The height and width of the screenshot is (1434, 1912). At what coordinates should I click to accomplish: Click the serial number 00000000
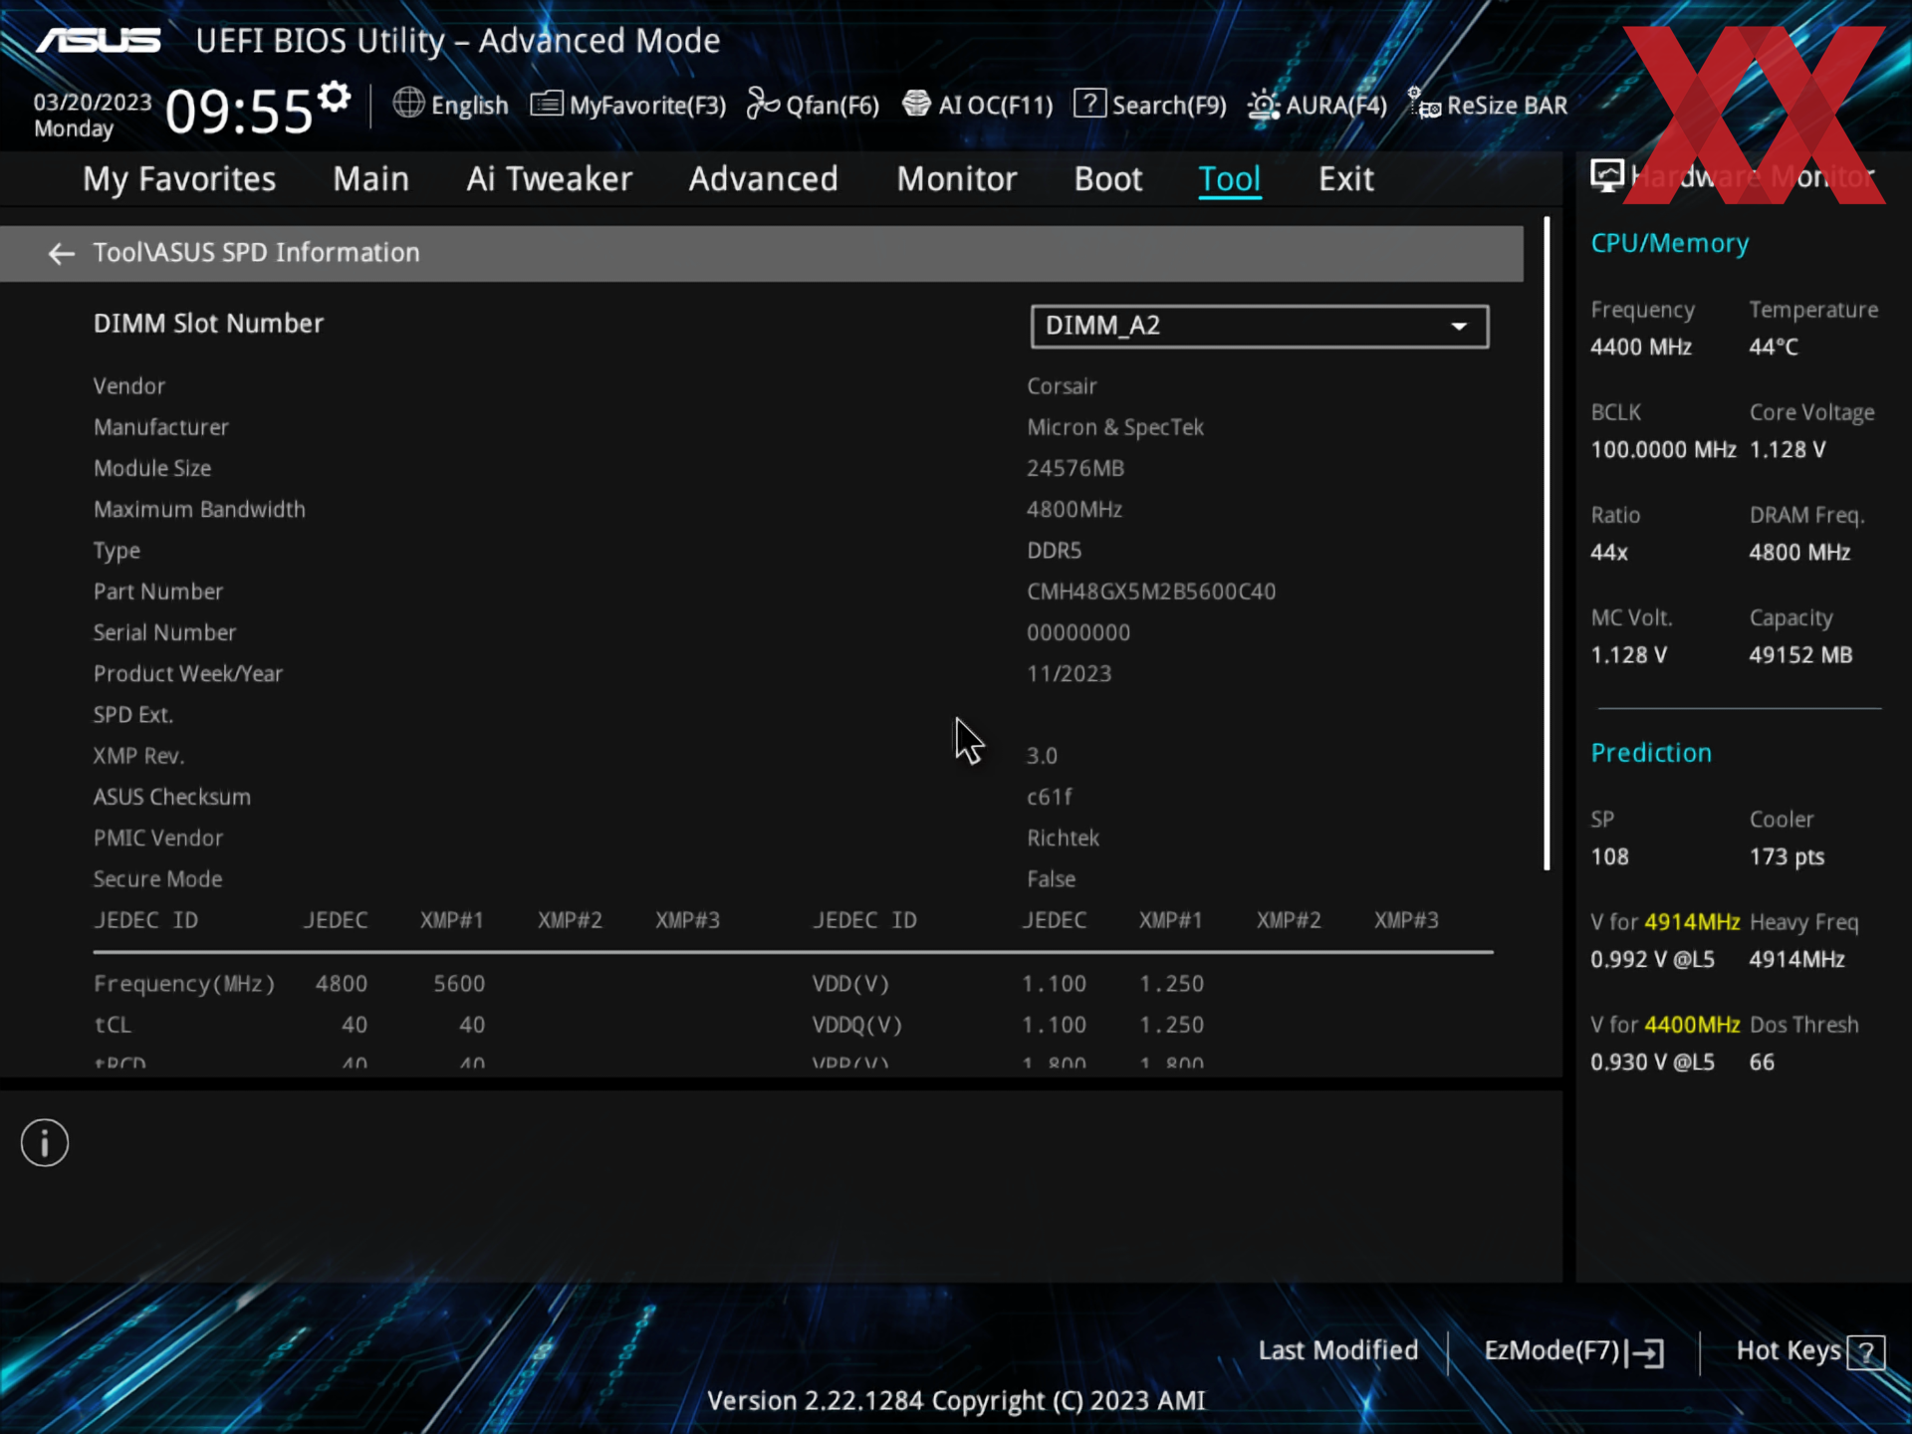tap(1078, 632)
